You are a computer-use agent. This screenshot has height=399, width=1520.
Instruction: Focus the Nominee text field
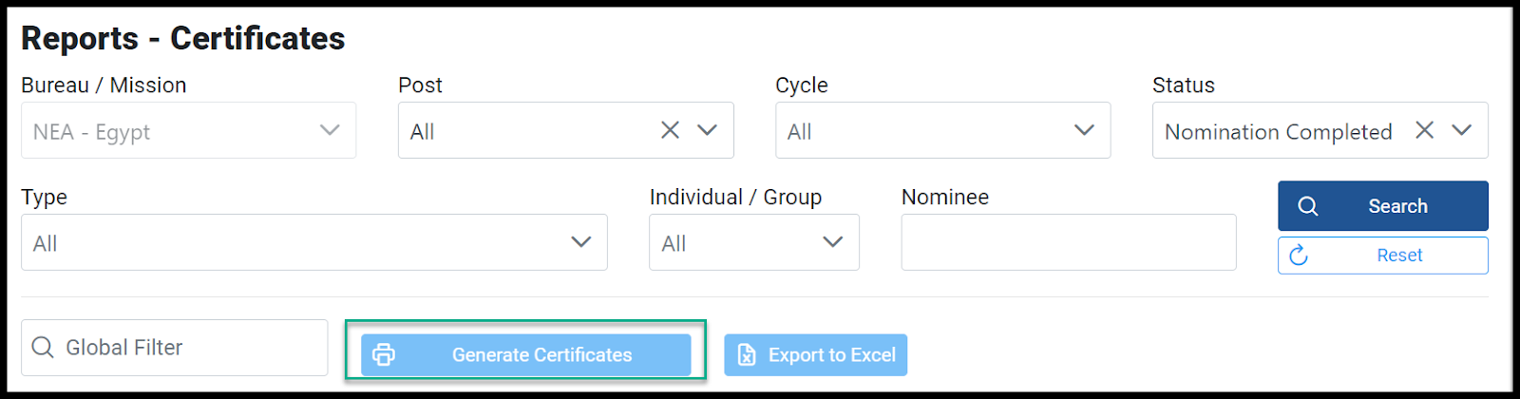(1069, 242)
